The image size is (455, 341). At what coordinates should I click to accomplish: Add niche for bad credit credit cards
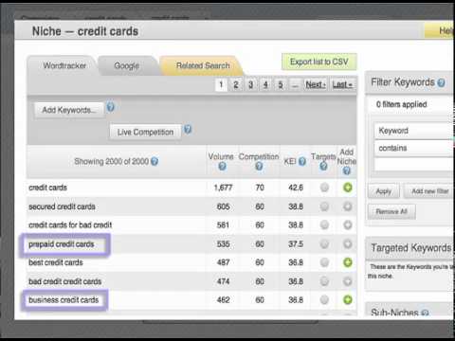click(348, 281)
